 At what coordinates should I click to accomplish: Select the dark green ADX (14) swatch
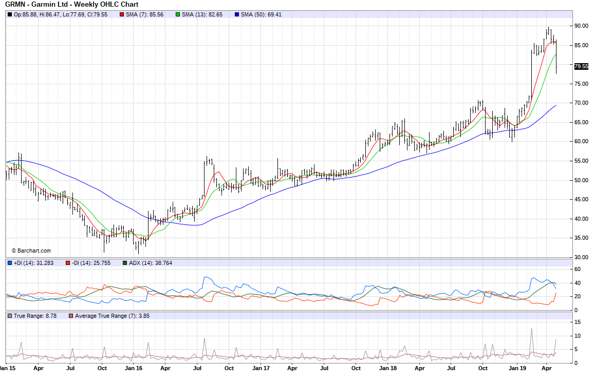tap(125, 263)
